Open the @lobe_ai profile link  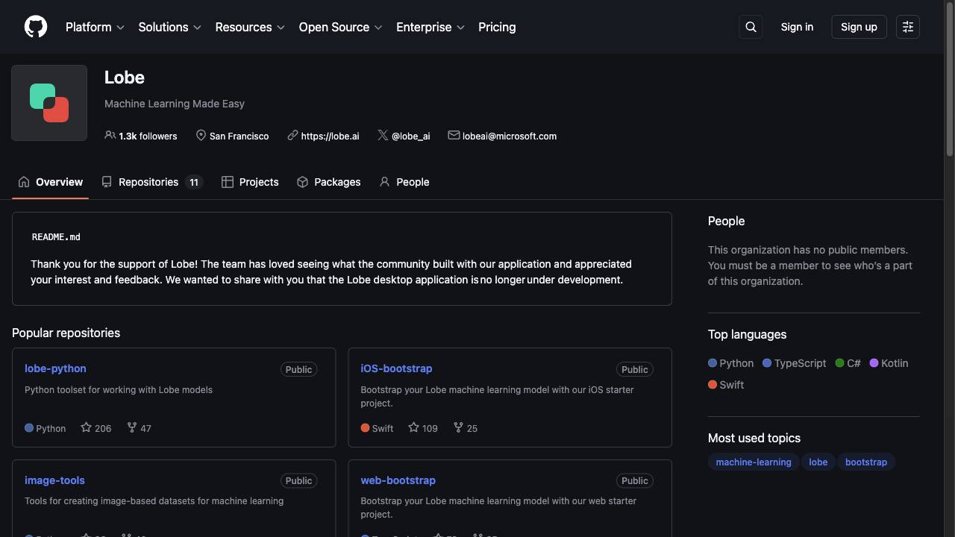click(x=410, y=136)
